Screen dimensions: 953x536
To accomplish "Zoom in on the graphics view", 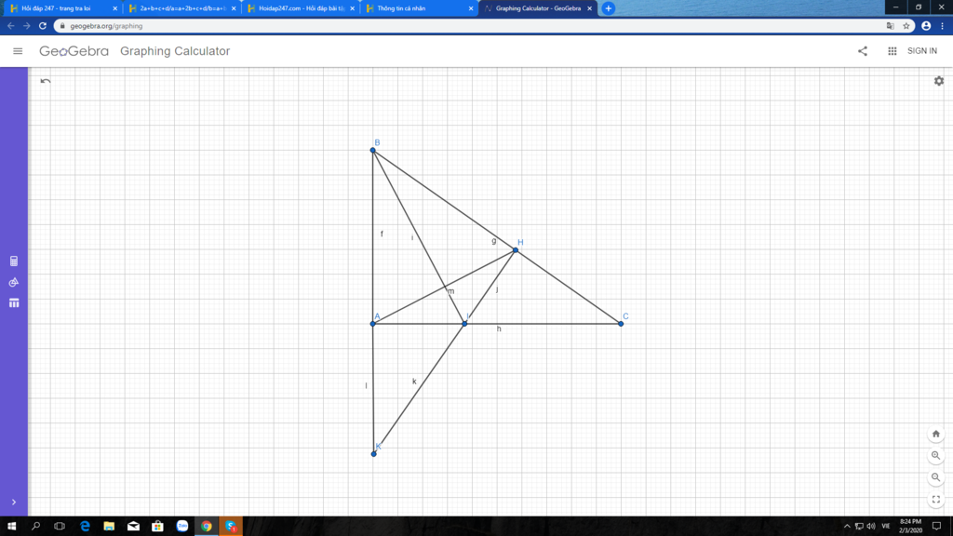I will pos(936,456).
